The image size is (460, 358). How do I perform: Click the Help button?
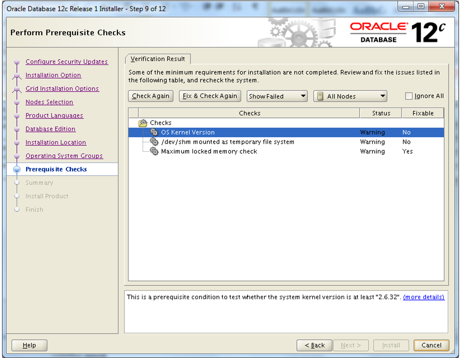click(29, 345)
